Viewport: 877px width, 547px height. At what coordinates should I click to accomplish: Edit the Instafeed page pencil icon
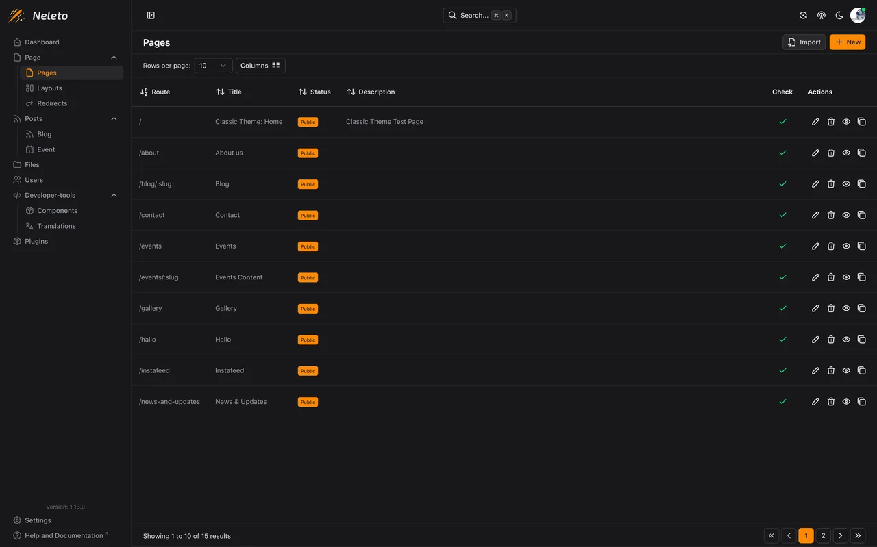pyautogui.click(x=815, y=370)
